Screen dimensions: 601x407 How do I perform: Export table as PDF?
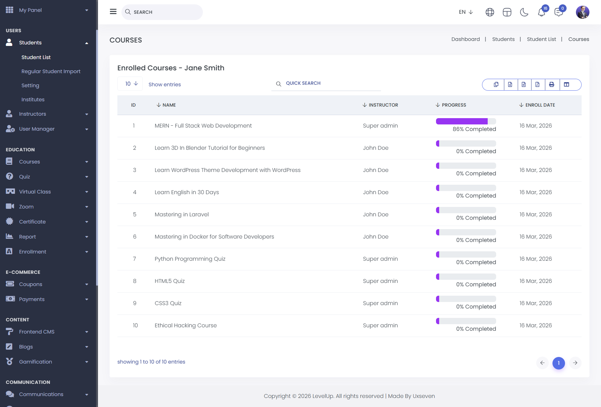point(537,84)
